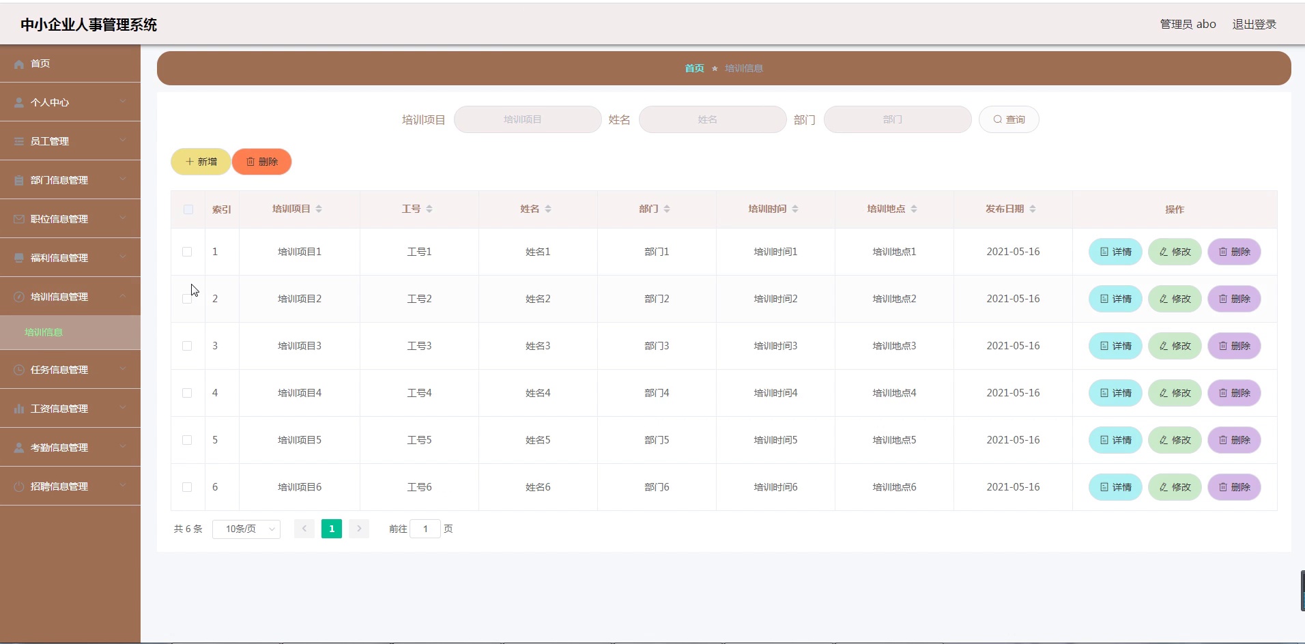
Task: Select 培训信息 submenu item in sidebar
Action: [x=70, y=332]
